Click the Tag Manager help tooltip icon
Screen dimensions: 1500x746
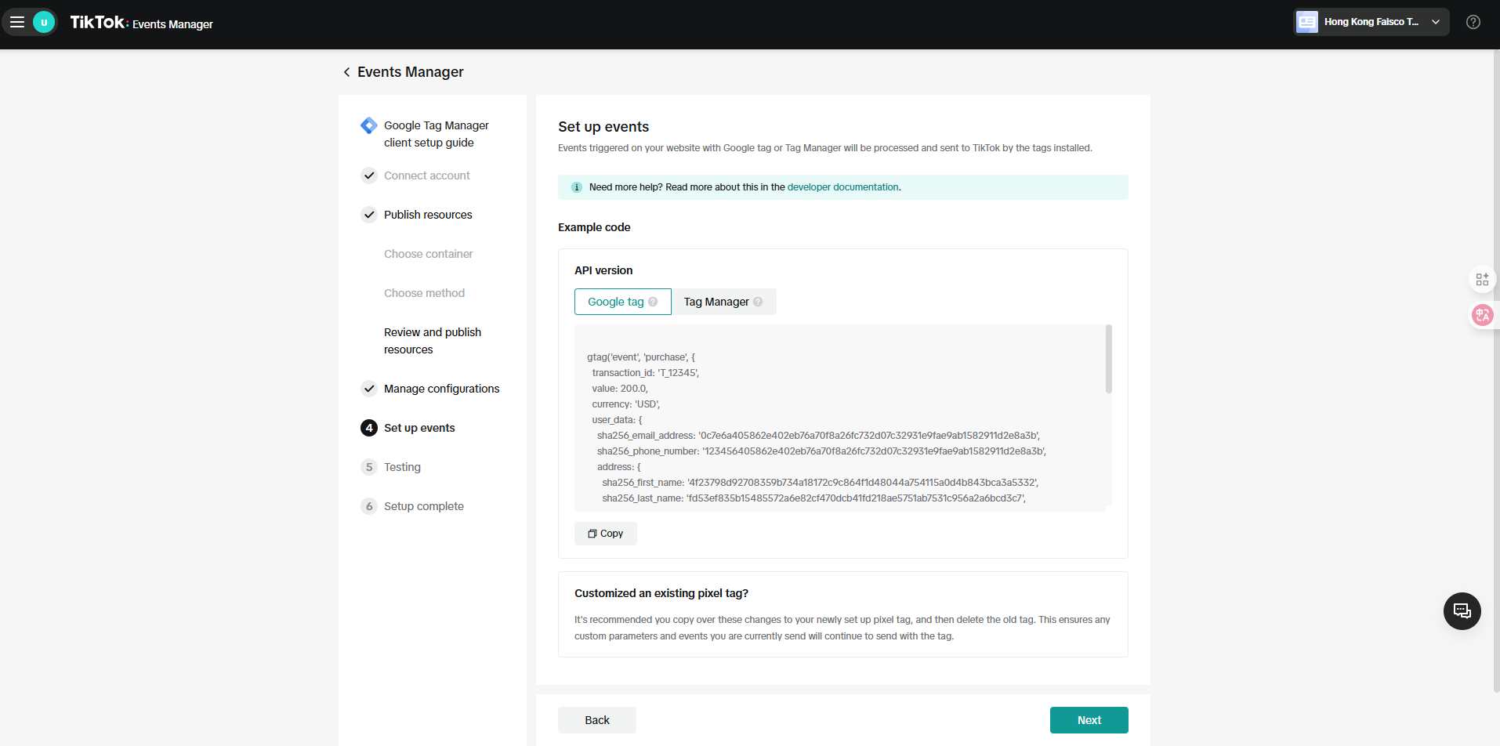click(x=758, y=302)
